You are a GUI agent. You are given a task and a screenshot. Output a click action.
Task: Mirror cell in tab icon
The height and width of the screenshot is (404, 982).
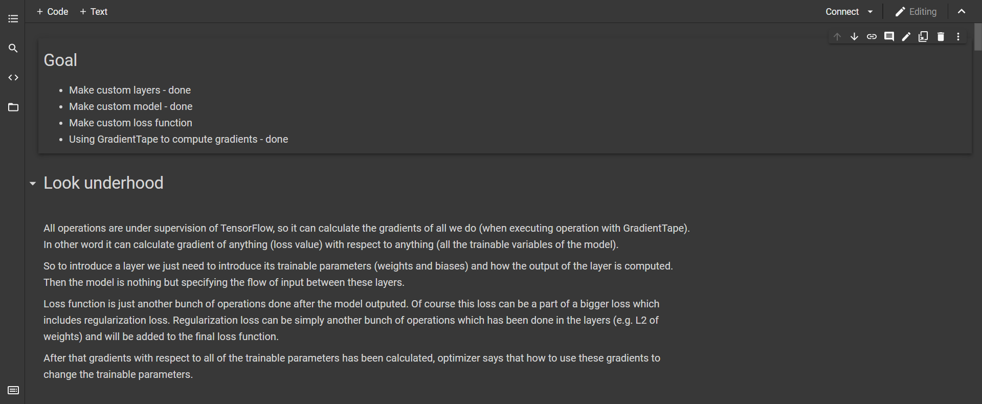click(x=923, y=36)
